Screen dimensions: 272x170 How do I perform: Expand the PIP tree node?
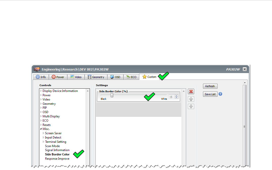point(41,108)
